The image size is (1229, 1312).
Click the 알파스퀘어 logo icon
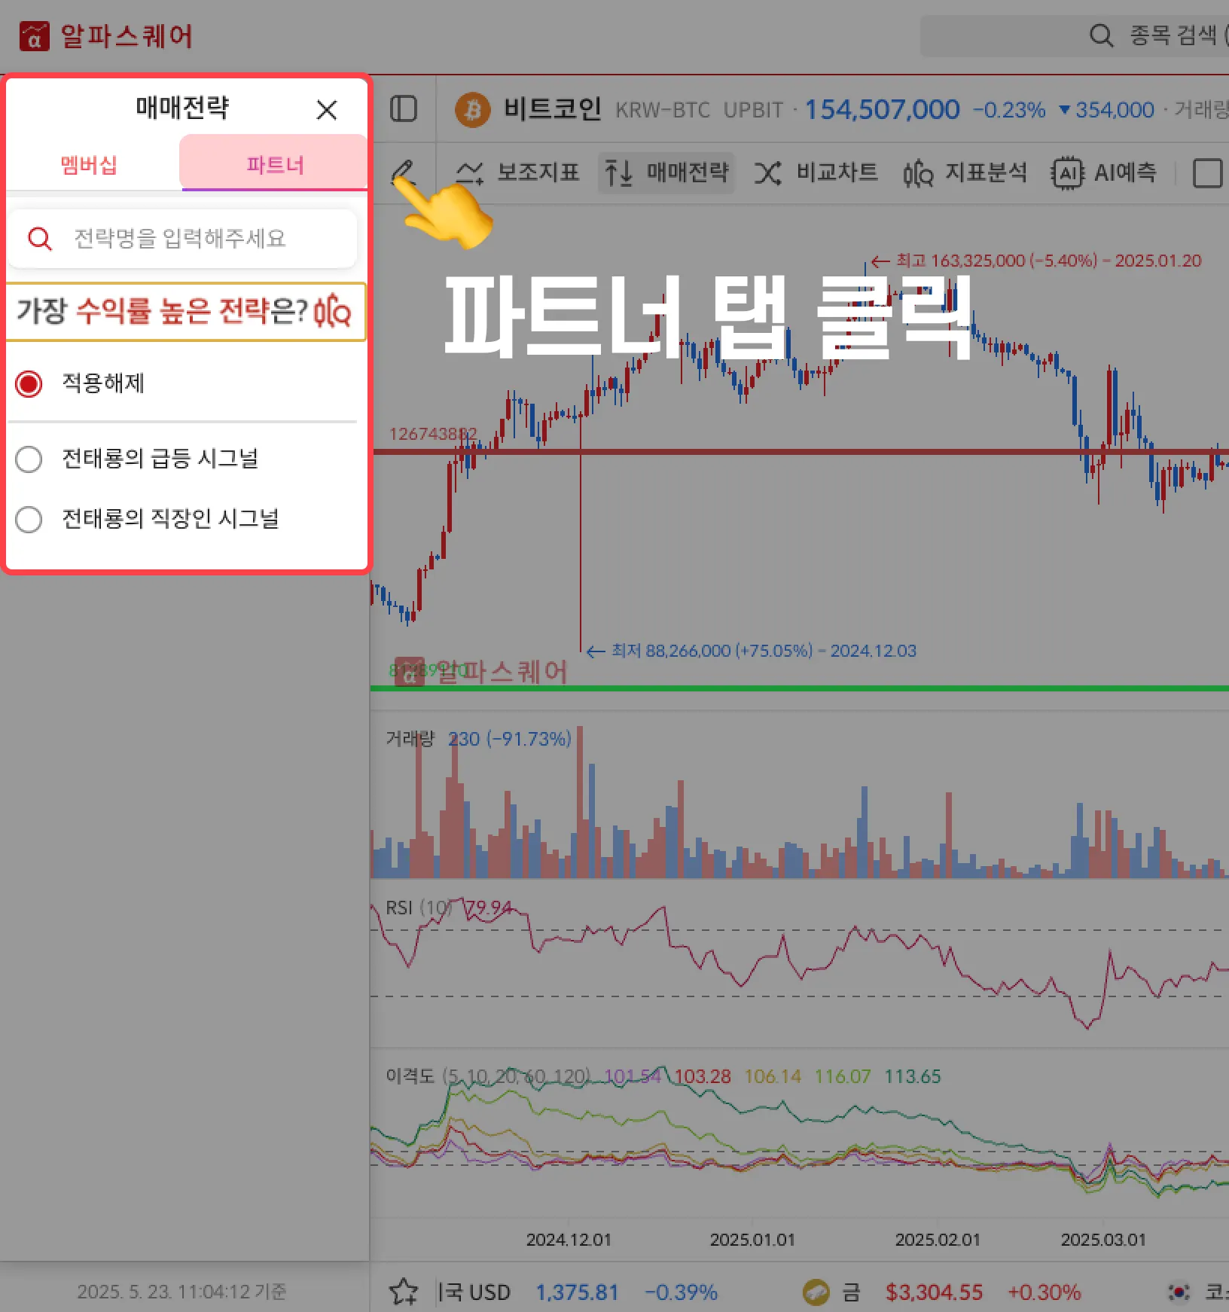[35, 36]
